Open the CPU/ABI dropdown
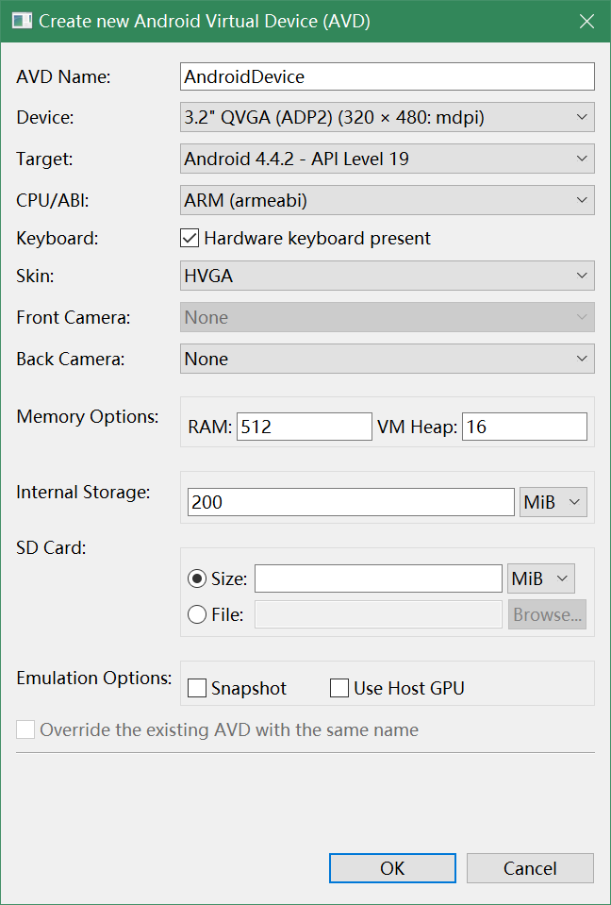The height and width of the screenshot is (905, 611). point(387,200)
